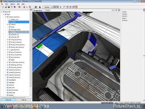
Task: Expand wheel_rf_dummy node
Action: click(x=6, y=75)
